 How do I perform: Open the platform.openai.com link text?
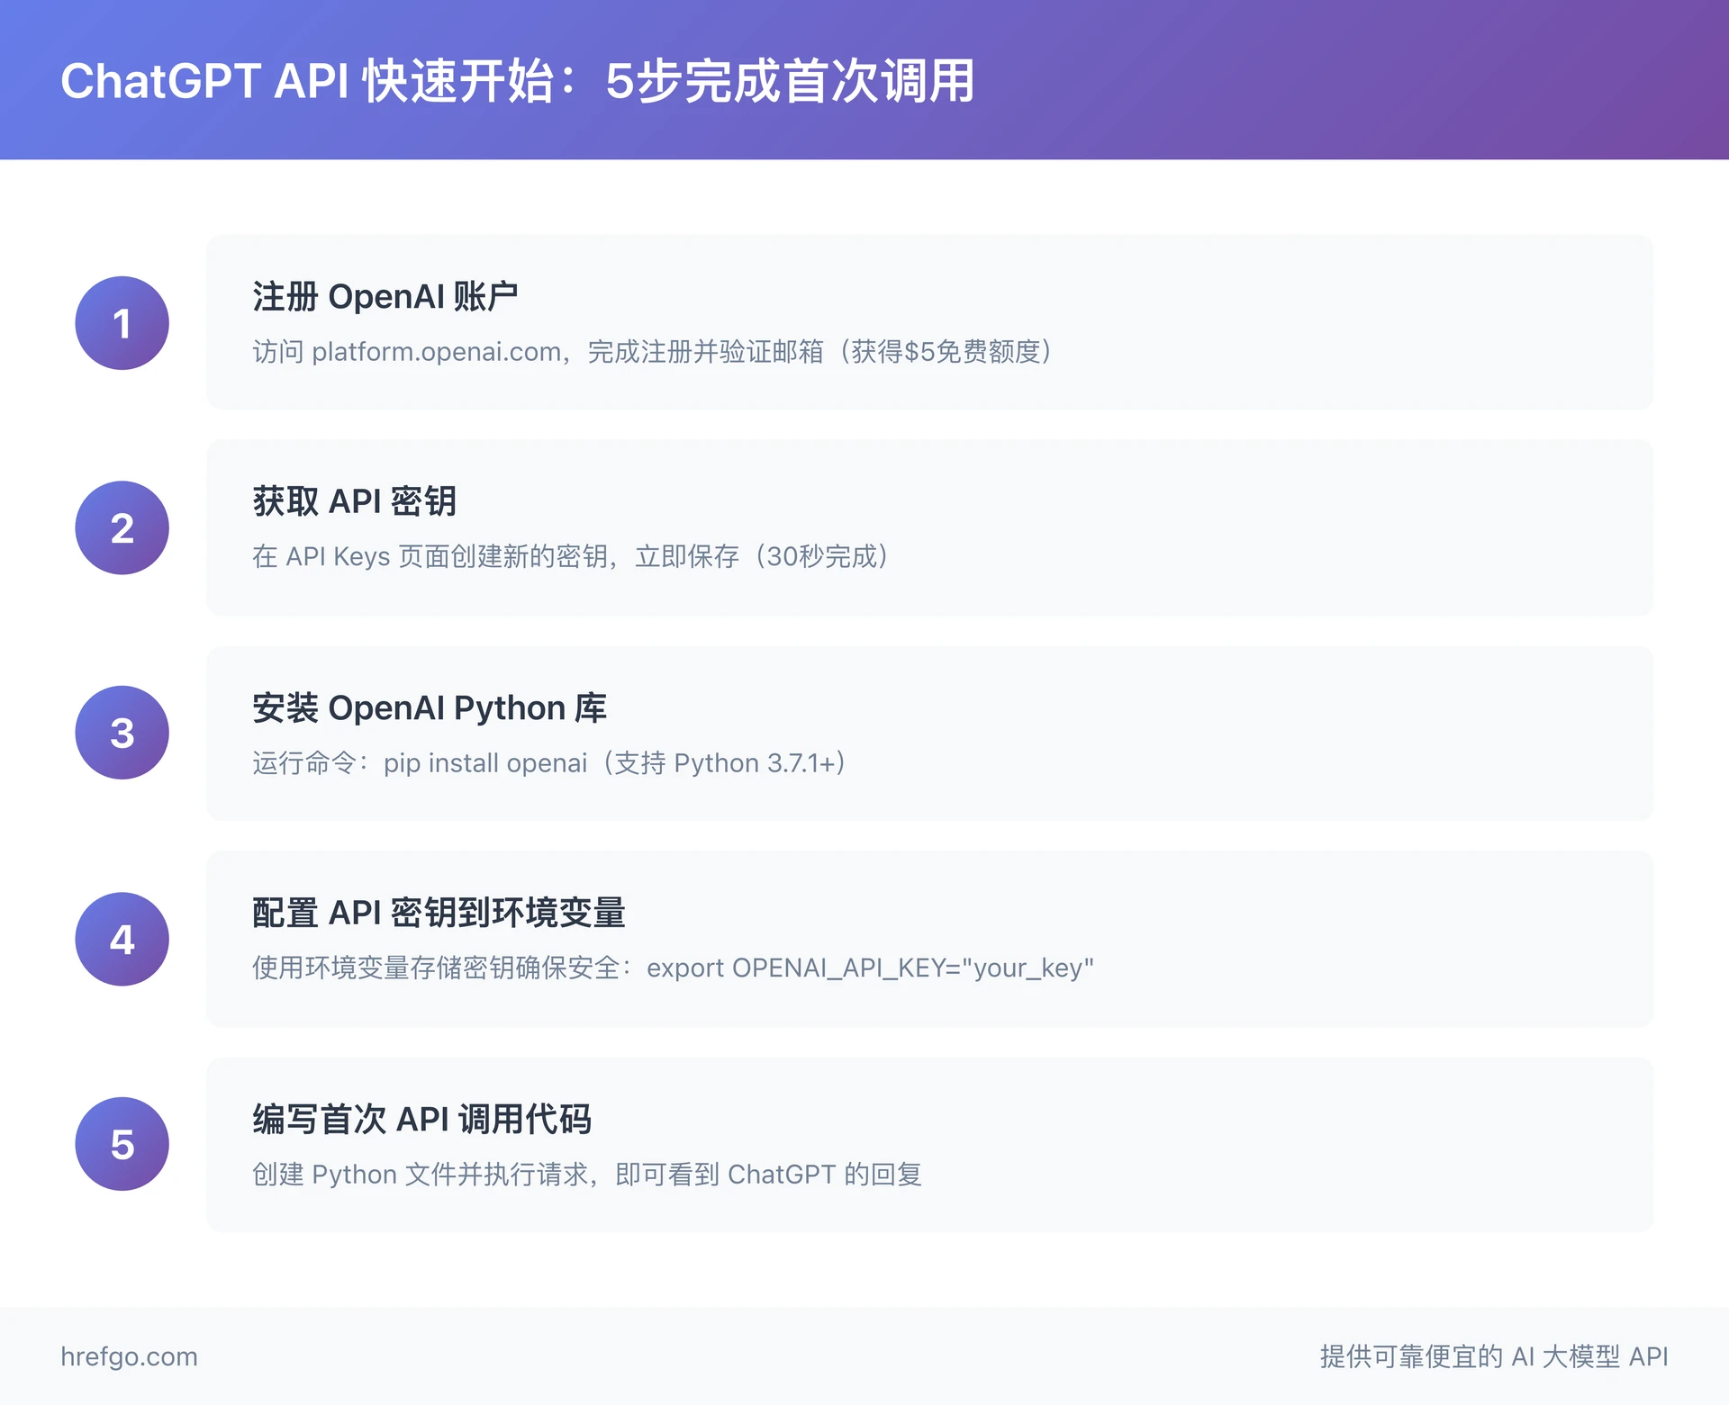tap(432, 352)
